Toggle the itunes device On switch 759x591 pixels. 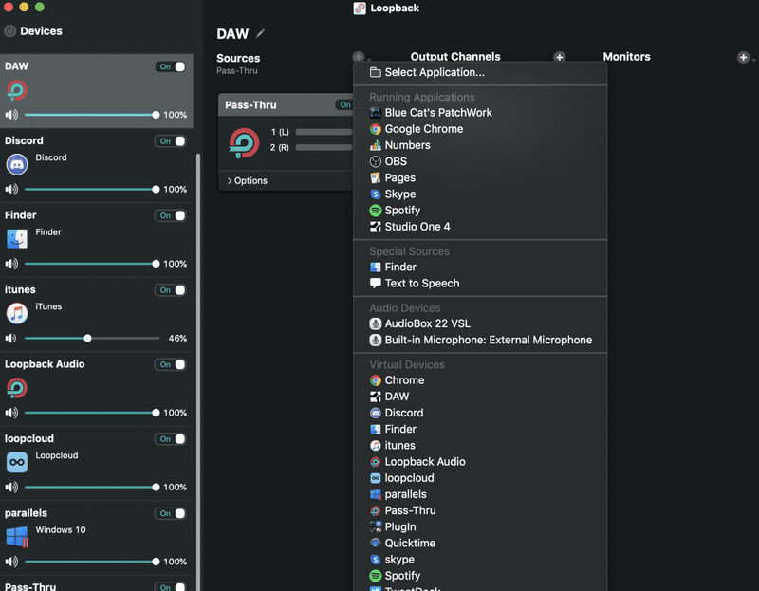pos(171,290)
